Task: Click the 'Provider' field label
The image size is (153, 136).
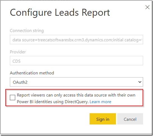Action: (x=18, y=52)
